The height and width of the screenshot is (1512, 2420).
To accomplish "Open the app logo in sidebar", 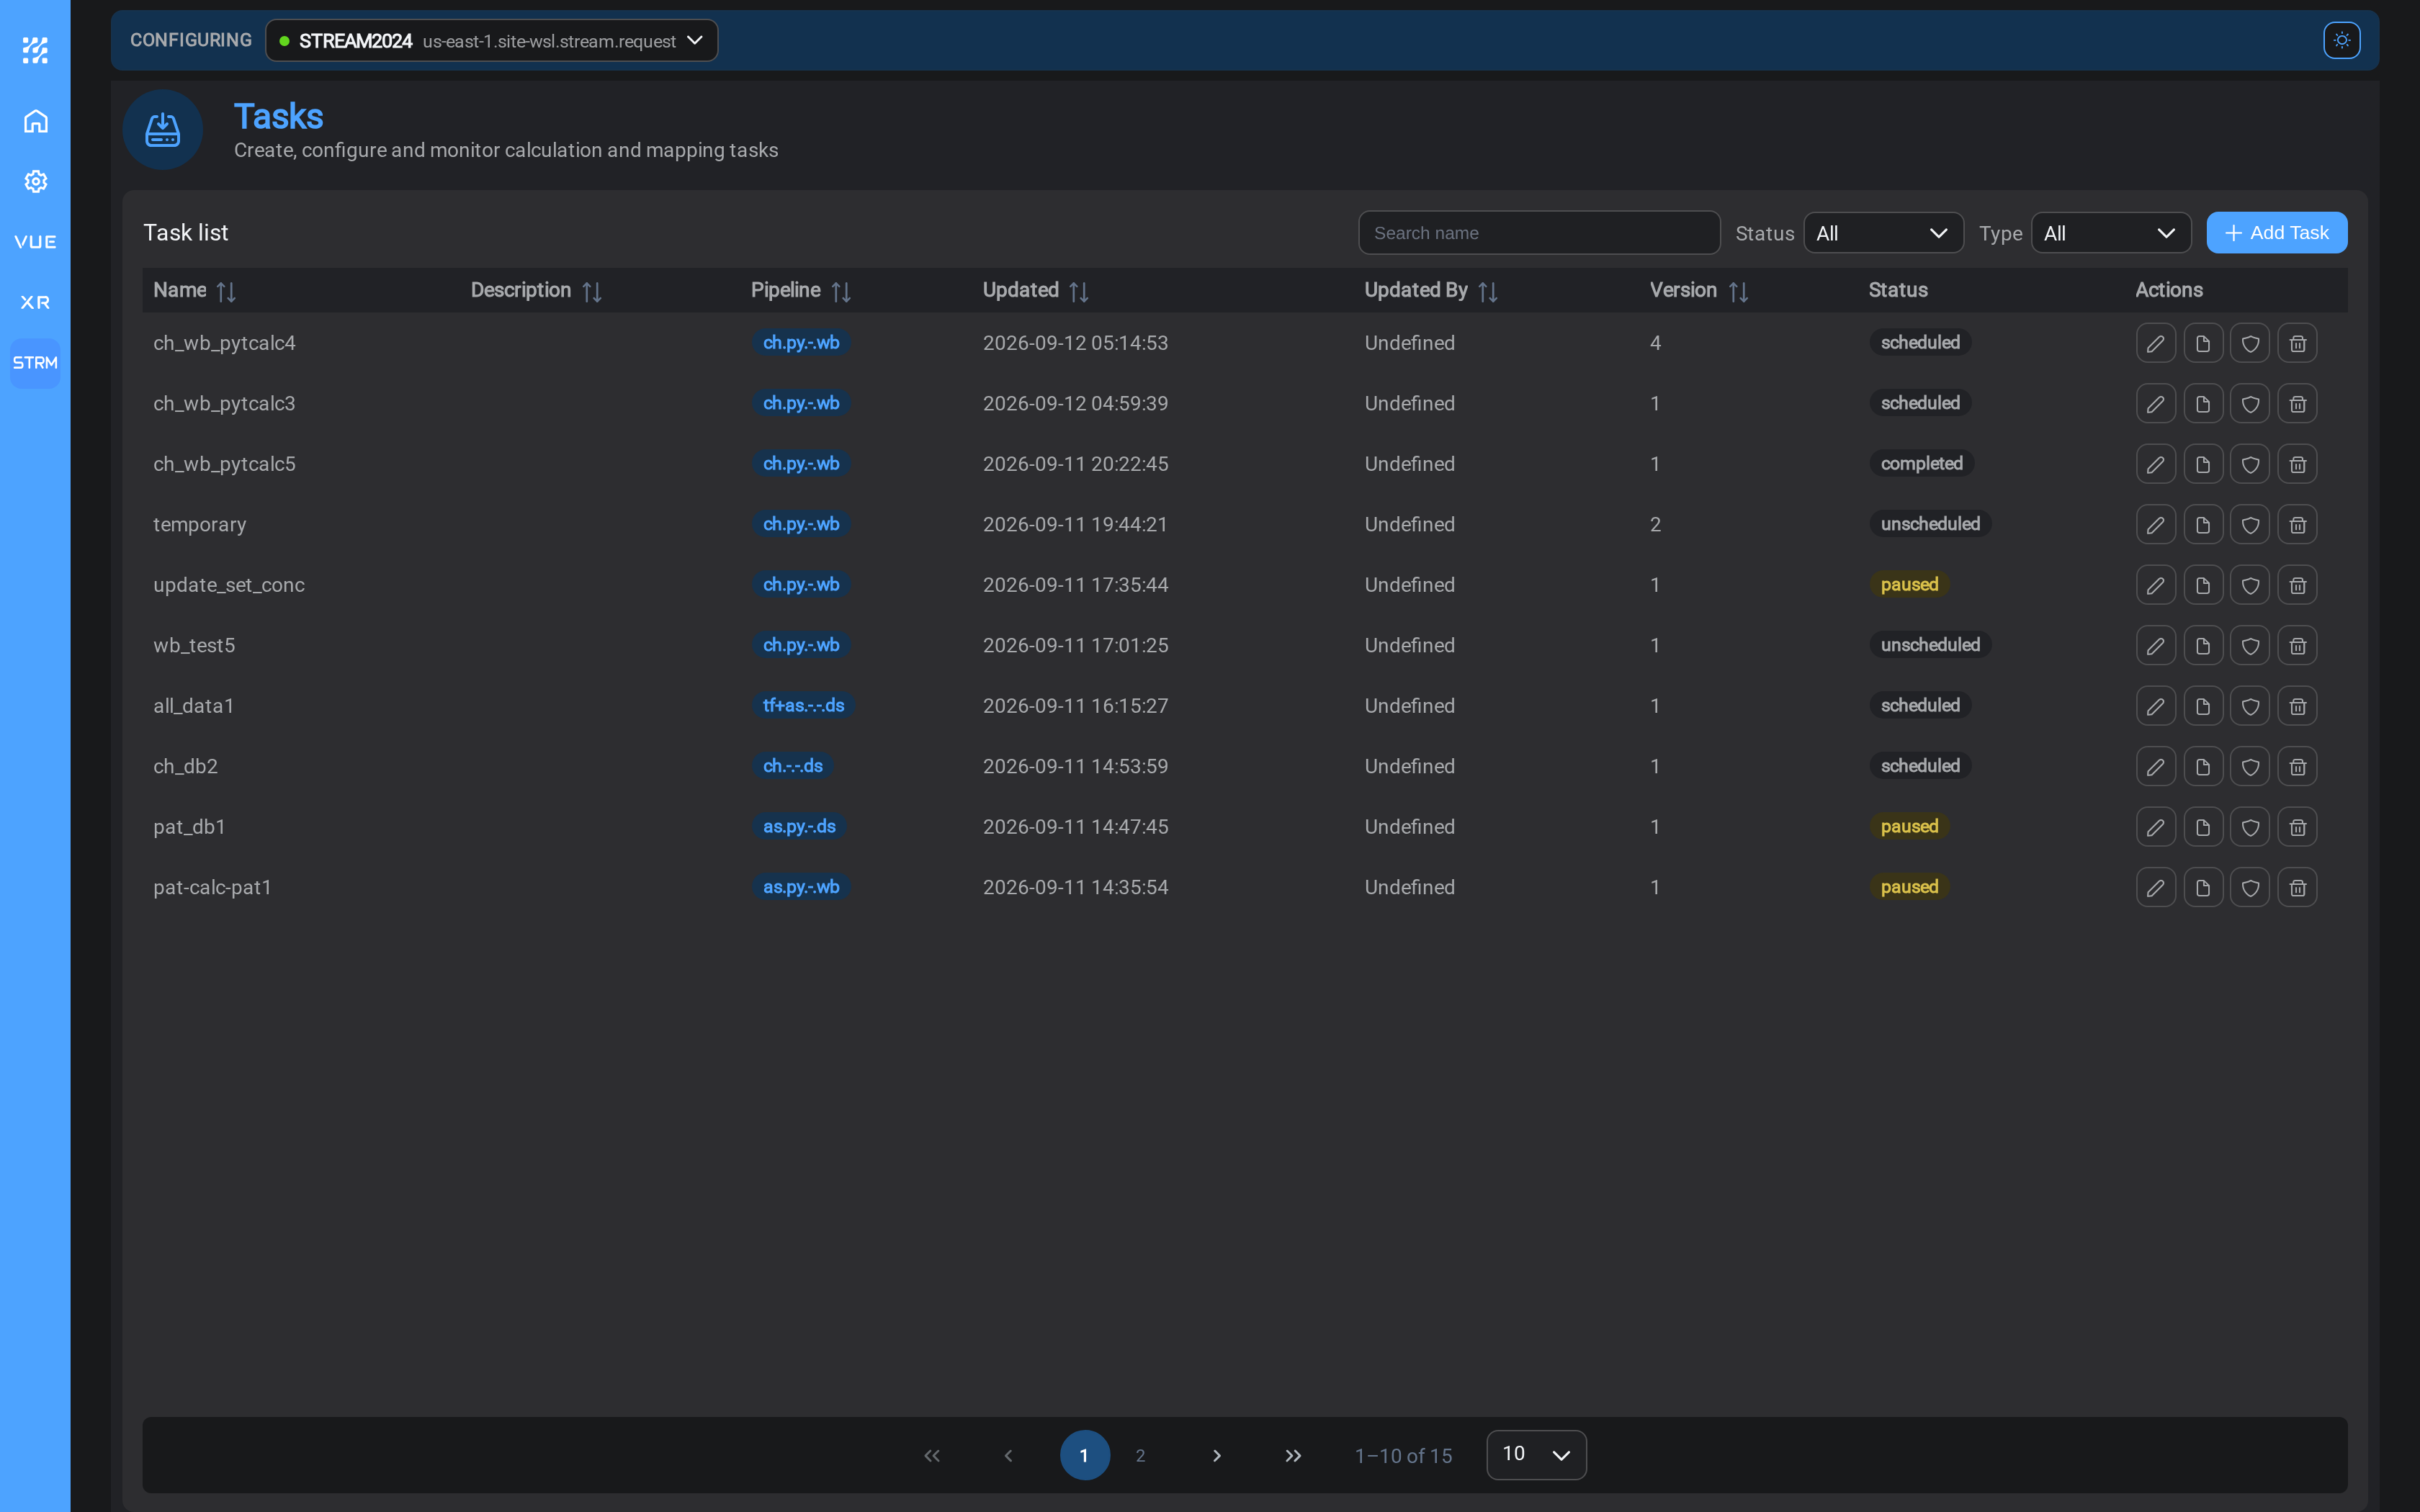I will pyautogui.click(x=35, y=50).
